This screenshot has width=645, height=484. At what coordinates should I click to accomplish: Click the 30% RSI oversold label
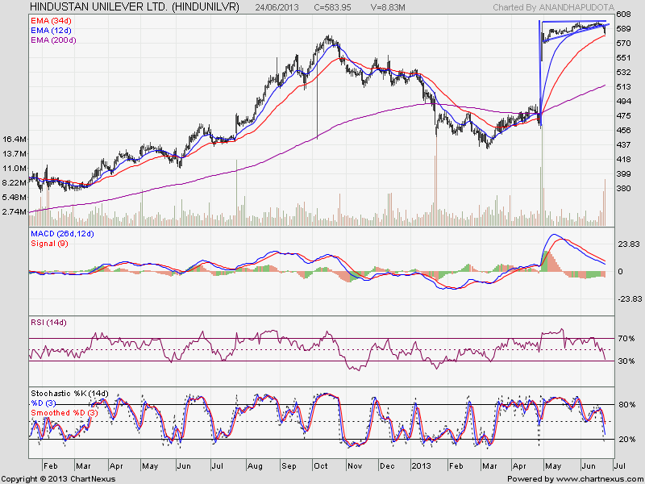[x=626, y=361]
